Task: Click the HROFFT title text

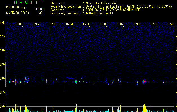Action: (x=29, y=2)
